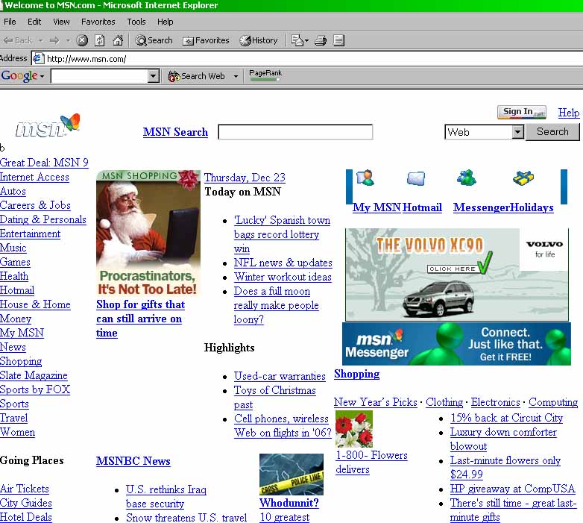Image resolution: width=583 pixels, height=523 pixels.
Task: Click the Messenger buddies icon
Action: [x=466, y=178]
